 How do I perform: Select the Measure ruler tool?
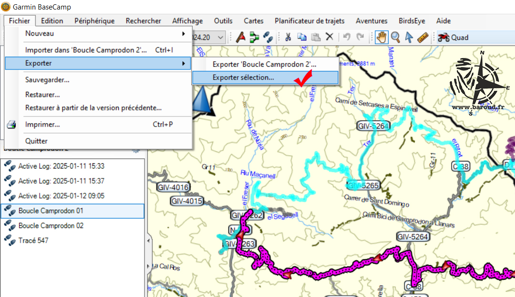point(422,38)
